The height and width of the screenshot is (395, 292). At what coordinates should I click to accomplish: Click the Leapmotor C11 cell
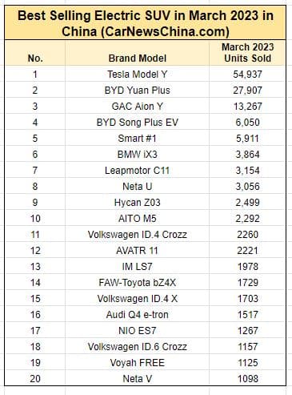click(137, 170)
